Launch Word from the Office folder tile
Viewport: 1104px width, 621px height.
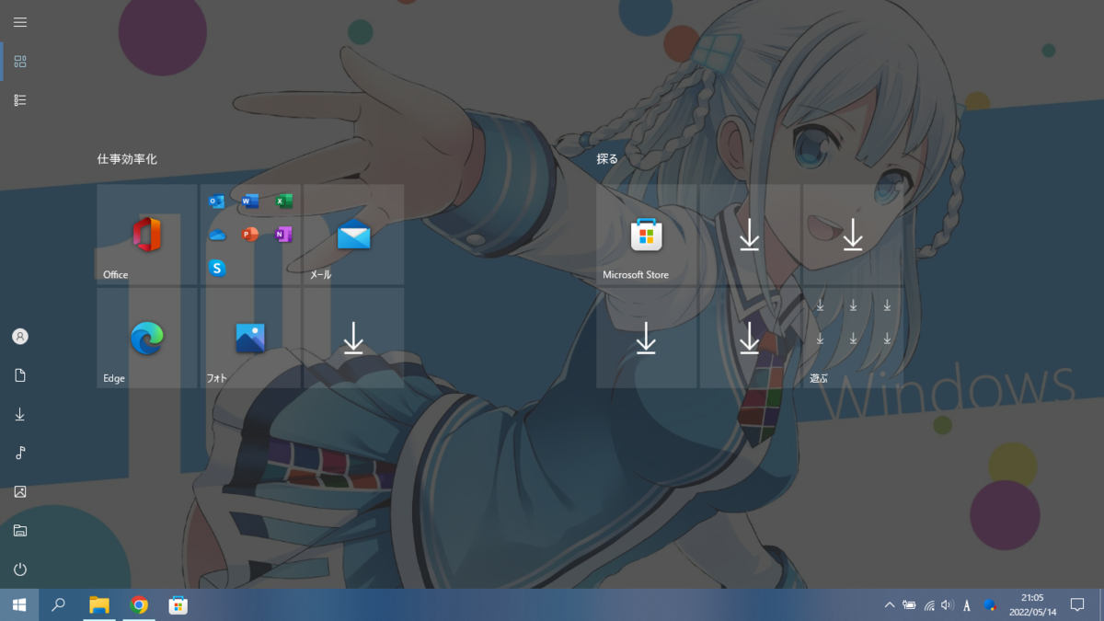[x=250, y=201]
